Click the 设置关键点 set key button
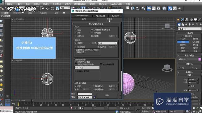 [x=146, y=111]
